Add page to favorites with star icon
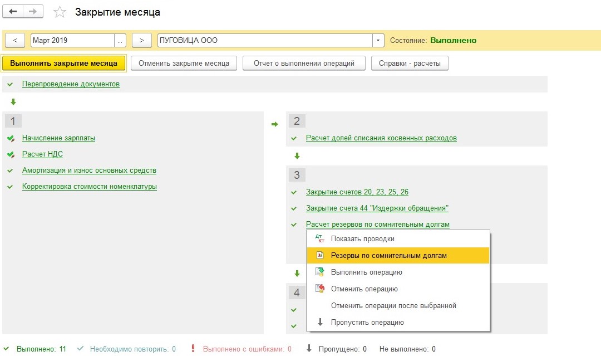 60,12
